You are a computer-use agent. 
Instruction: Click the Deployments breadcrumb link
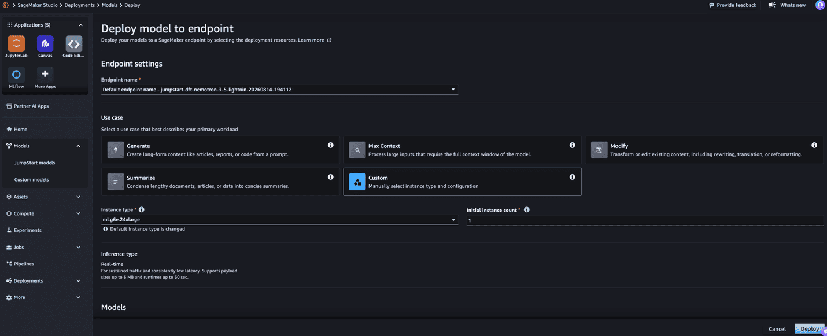click(80, 5)
